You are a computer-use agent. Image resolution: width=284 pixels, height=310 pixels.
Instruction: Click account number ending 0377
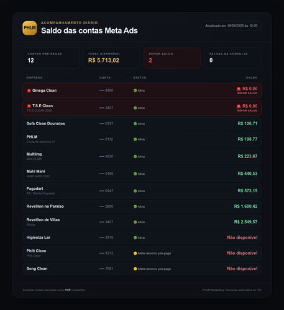pyautogui.click(x=106, y=123)
